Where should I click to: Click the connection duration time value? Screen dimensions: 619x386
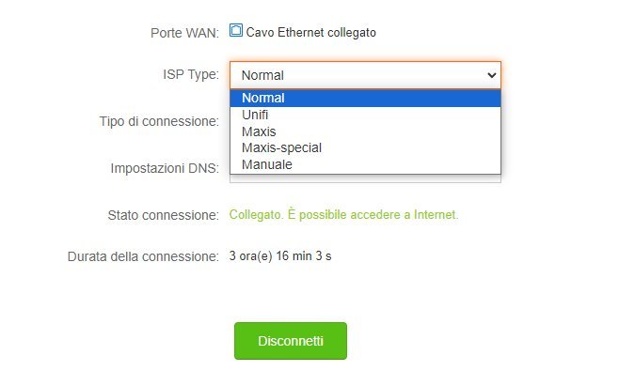point(283,255)
